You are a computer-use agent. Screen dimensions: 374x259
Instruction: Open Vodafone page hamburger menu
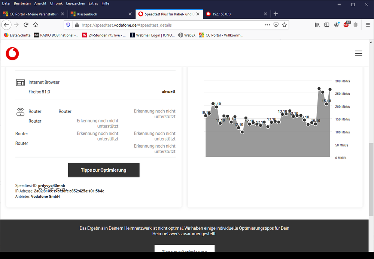click(359, 53)
